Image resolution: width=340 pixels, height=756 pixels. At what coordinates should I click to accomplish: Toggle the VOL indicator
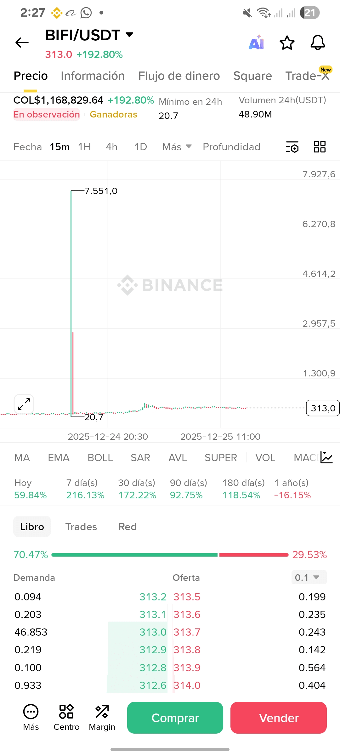coord(265,458)
